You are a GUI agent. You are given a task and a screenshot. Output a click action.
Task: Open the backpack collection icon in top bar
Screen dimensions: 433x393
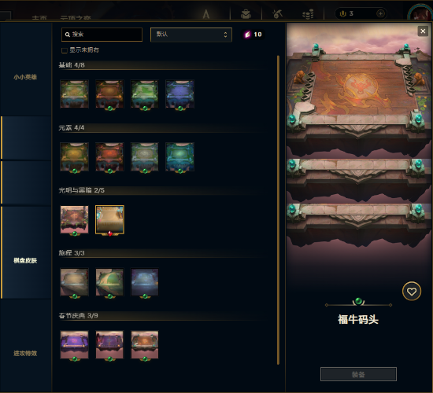click(x=246, y=14)
